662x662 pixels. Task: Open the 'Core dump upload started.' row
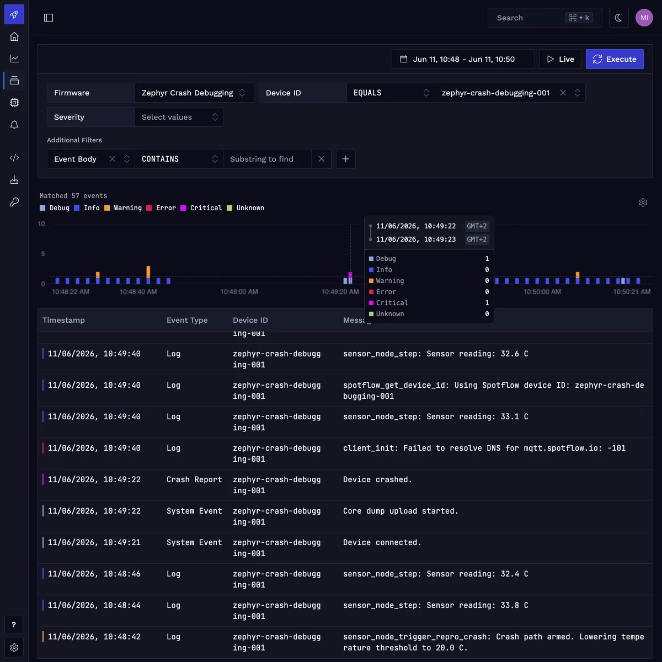pos(345,516)
